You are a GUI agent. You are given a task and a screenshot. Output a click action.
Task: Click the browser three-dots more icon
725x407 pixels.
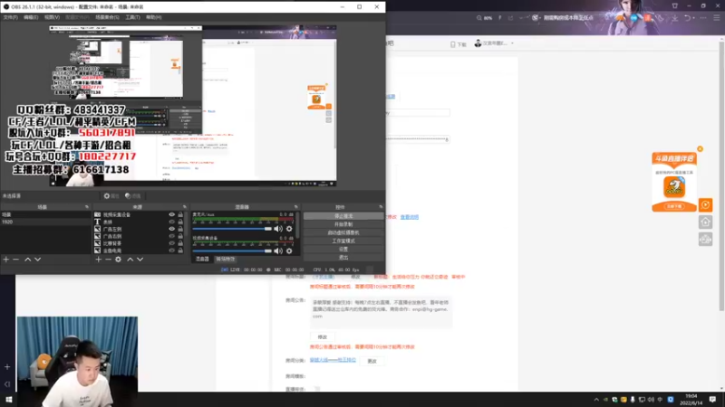coord(703,17)
